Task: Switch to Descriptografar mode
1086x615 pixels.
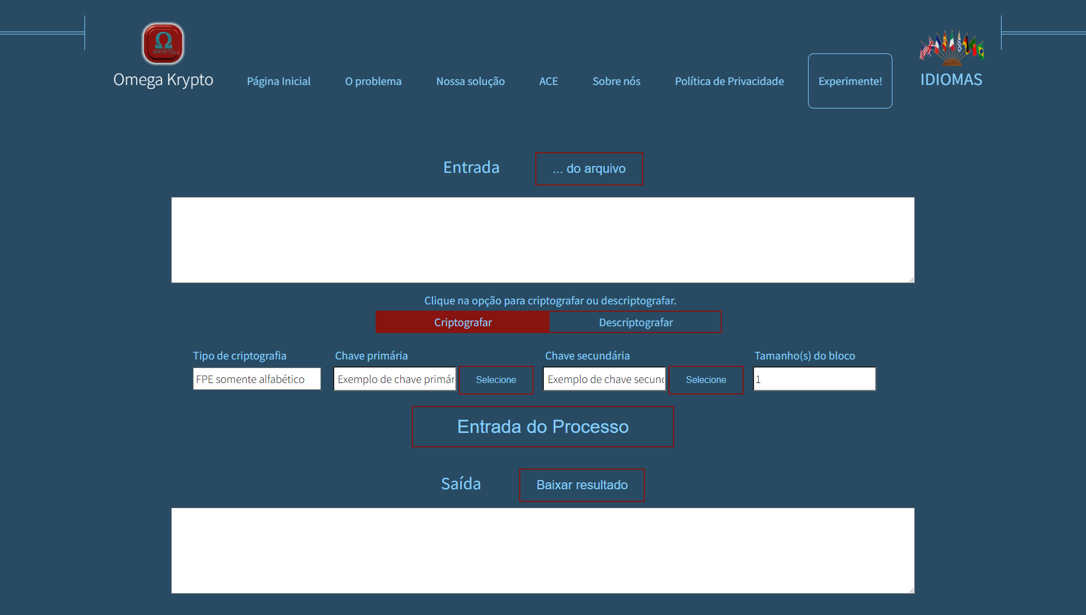Action: (x=635, y=322)
